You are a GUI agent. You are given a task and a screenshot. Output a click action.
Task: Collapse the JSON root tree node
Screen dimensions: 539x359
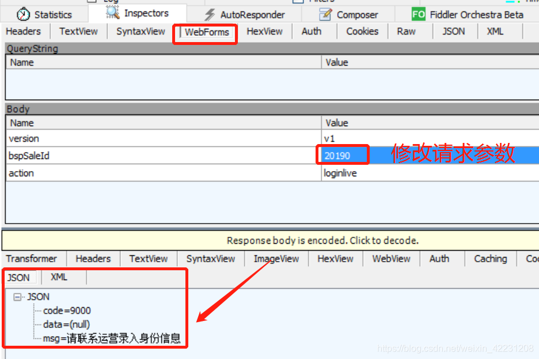click(x=17, y=297)
